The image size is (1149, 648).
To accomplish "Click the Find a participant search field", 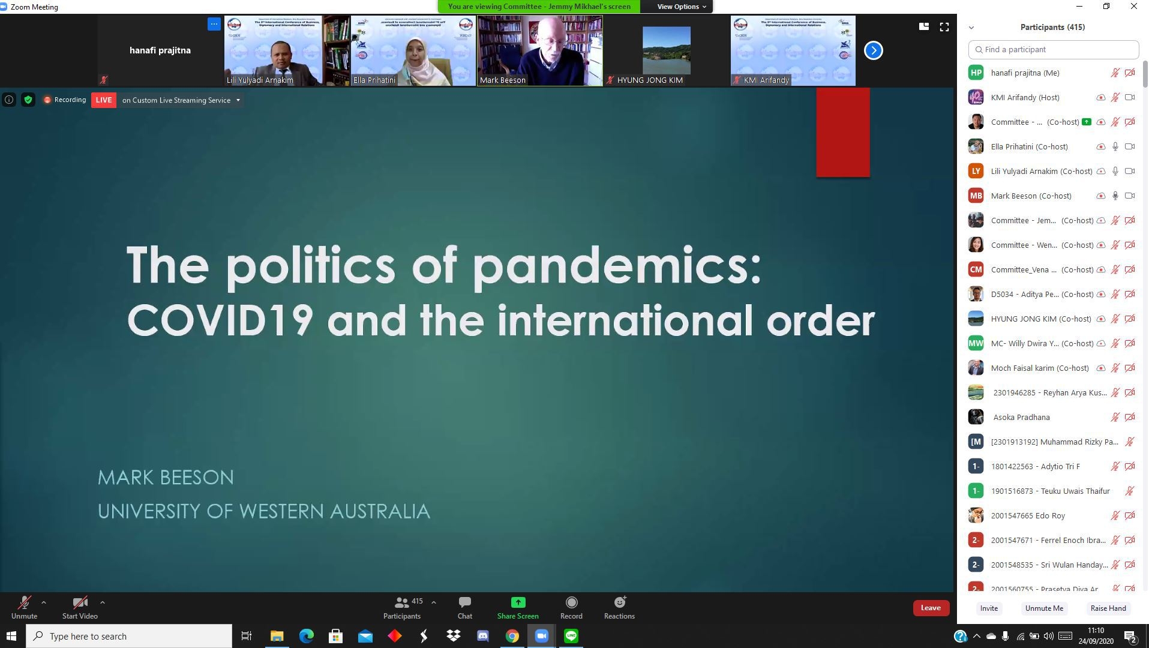I will (x=1053, y=49).
